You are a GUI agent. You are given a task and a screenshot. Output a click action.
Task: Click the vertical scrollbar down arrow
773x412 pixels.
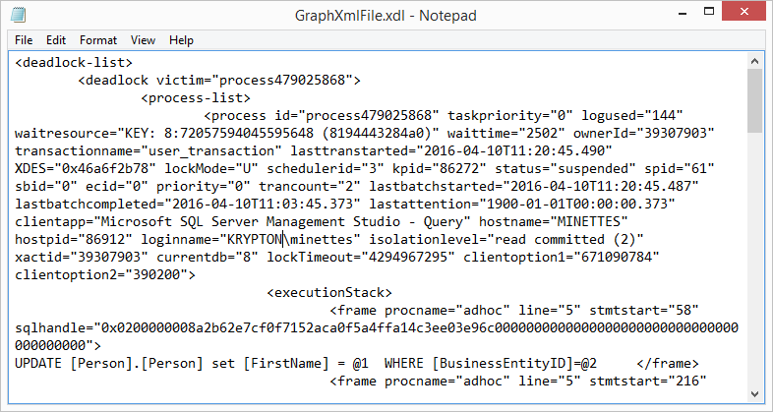754,395
